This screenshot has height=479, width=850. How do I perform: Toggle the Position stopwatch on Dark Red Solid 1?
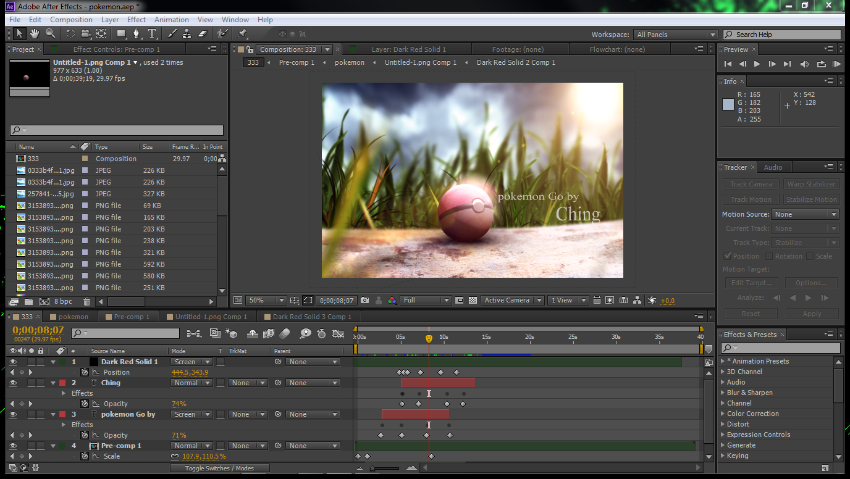click(85, 373)
